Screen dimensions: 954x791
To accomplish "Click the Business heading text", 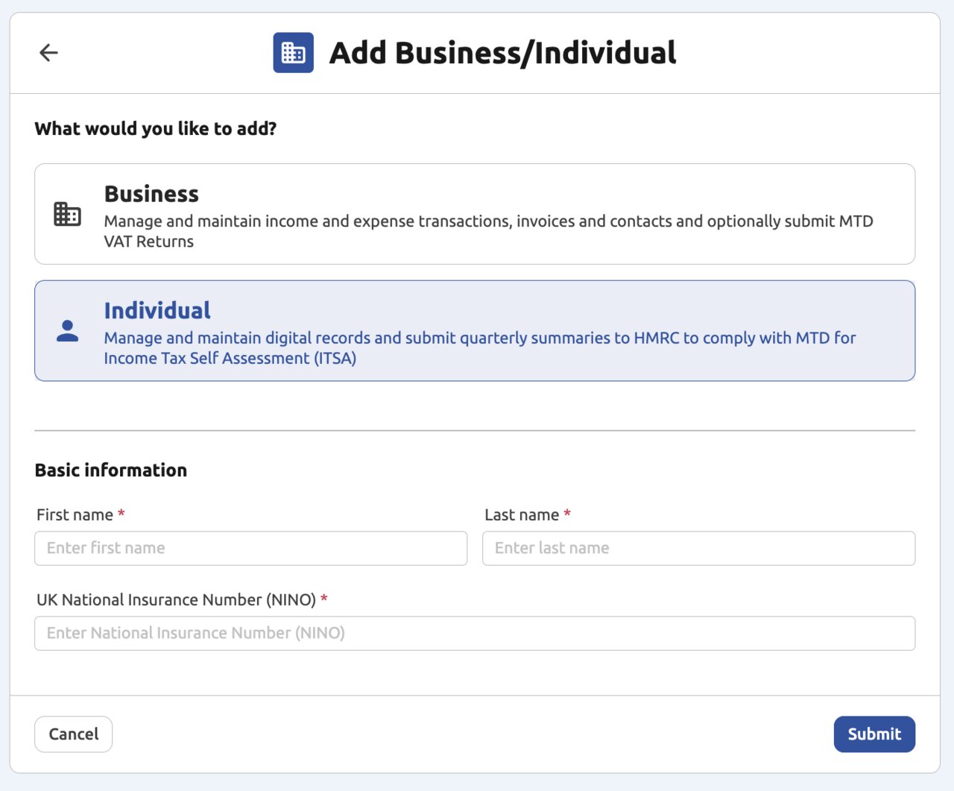I will (151, 194).
